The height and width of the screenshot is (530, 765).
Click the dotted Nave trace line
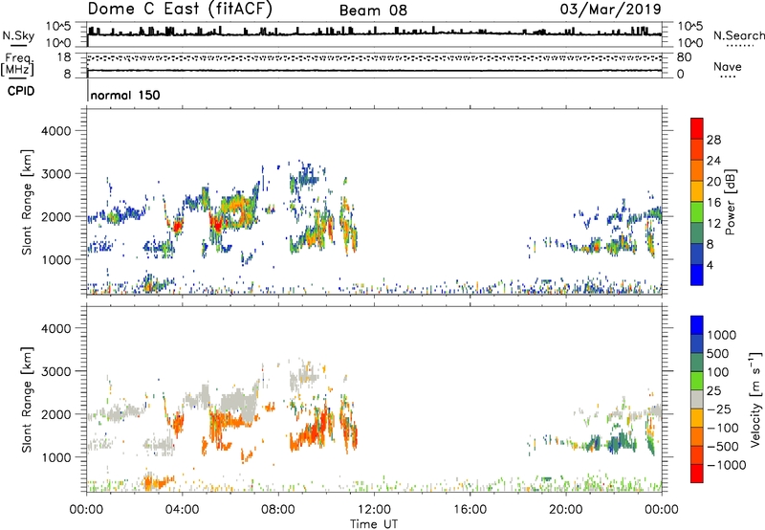tap(374, 57)
